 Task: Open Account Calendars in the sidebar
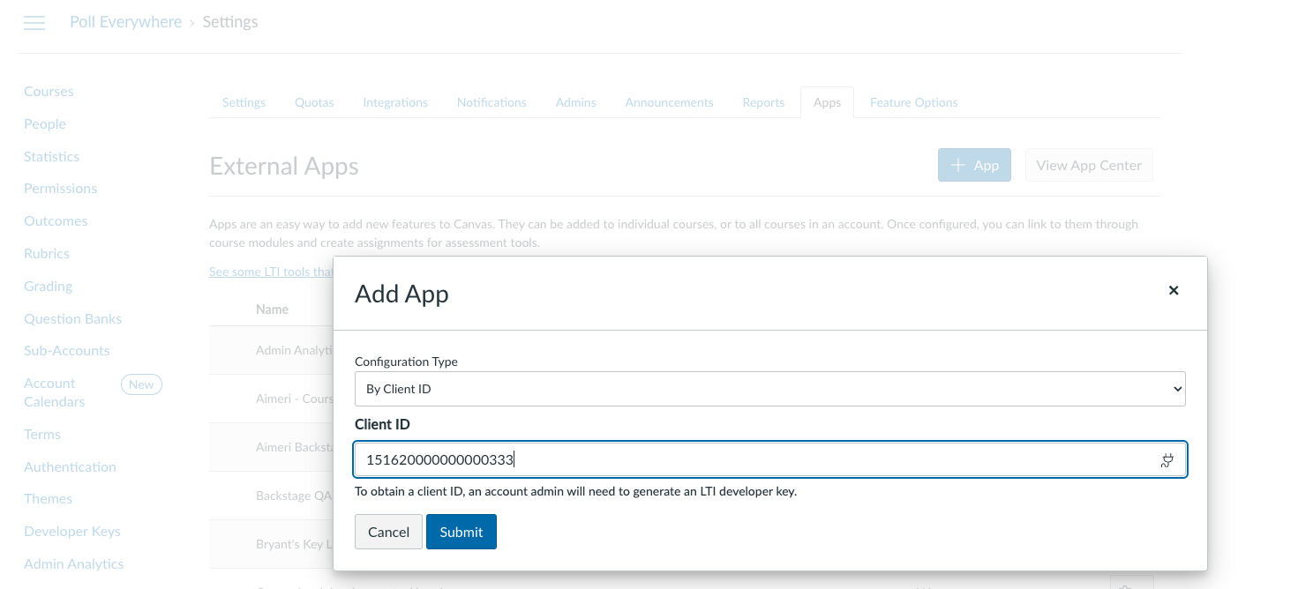point(55,392)
